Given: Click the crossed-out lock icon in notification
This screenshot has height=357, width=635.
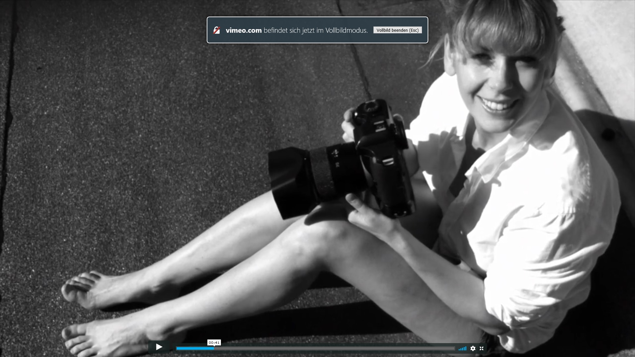Looking at the screenshot, I should click(x=217, y=30).
